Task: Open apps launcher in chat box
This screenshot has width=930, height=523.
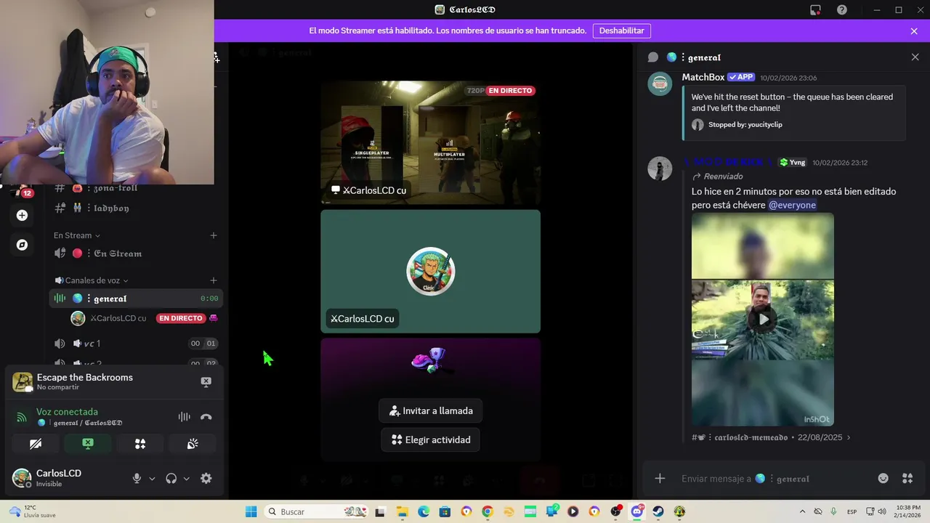Action: coord(907,478)
